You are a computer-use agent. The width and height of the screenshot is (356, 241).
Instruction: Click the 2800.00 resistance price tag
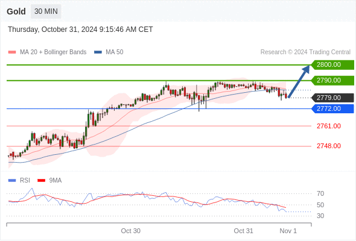tap(332, 65)
